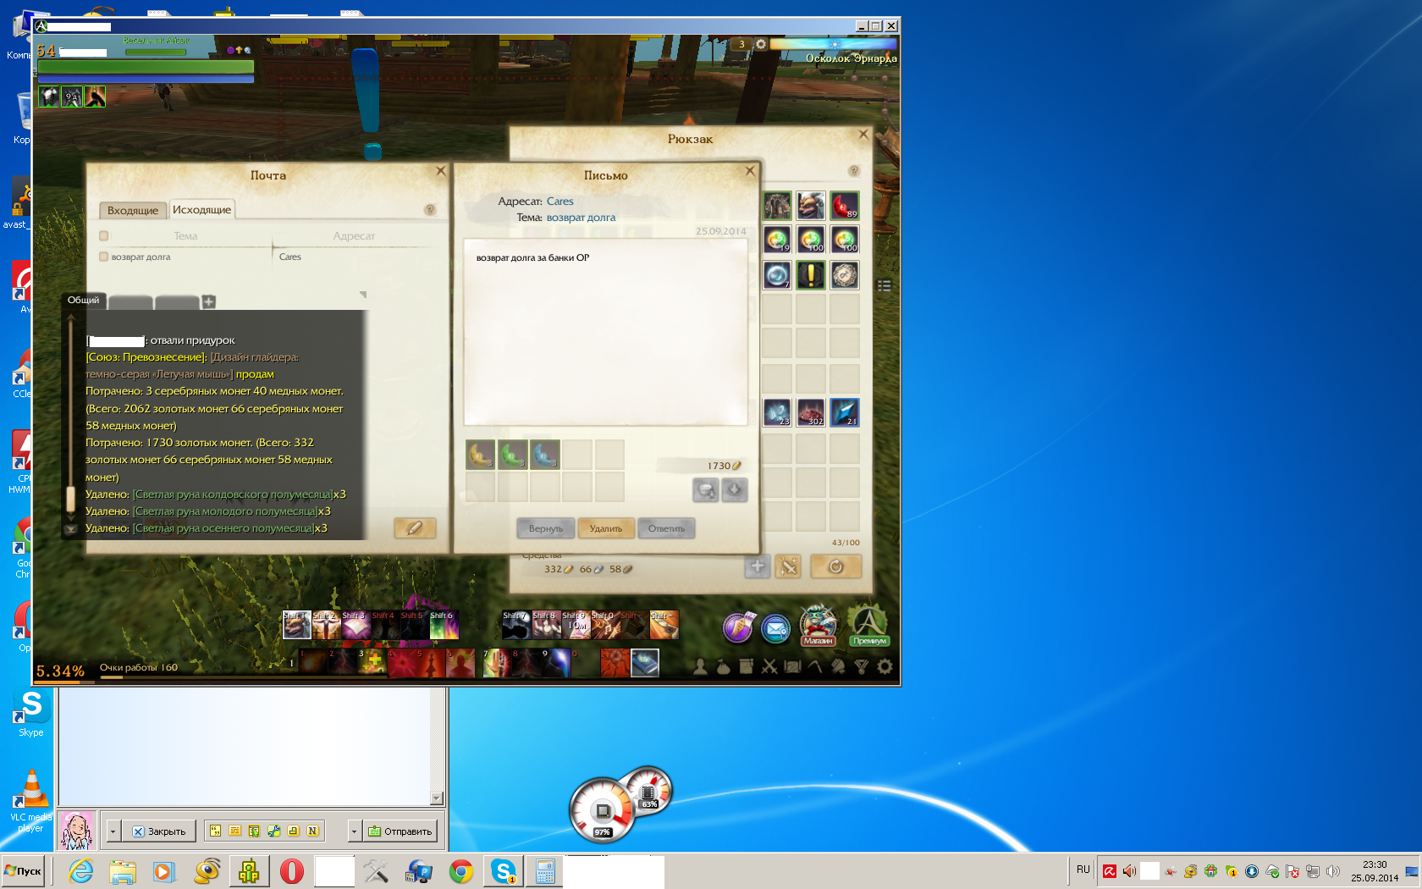Click the chat scroll-to-bottom arrow
The height and width of the screenshot is (889, 1422).
[71, 529]
